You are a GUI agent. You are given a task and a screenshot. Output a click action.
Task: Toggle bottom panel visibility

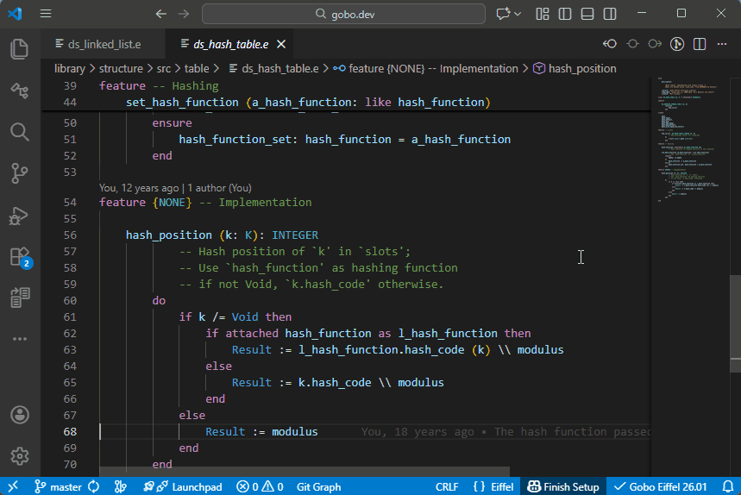coord(587,14)
